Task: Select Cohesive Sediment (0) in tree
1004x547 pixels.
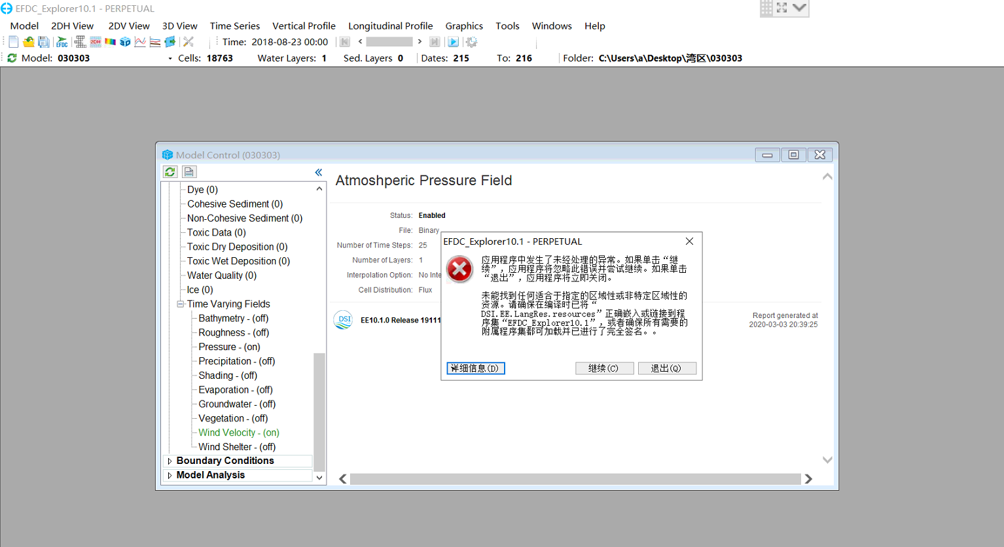Action: 235,204
